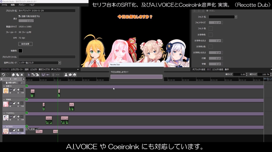Click the Undo icon in timeline toolbar
This screenshot has height=152, width=272.
pos(3,75)
